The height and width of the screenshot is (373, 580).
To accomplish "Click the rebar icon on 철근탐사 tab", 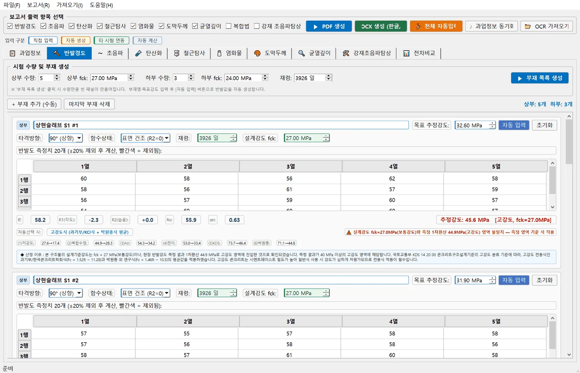I will [x=177, y=53].
